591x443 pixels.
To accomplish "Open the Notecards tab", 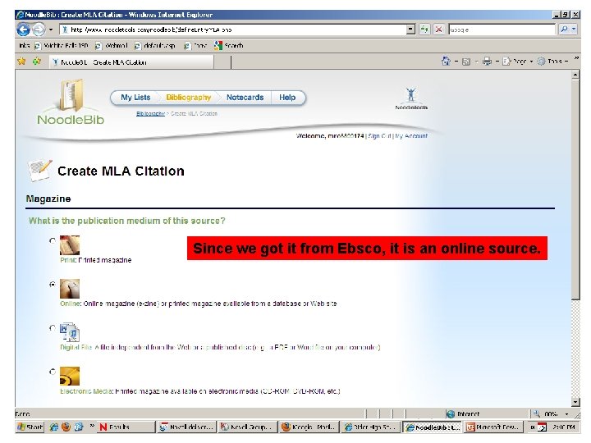I will click(245, 98).
